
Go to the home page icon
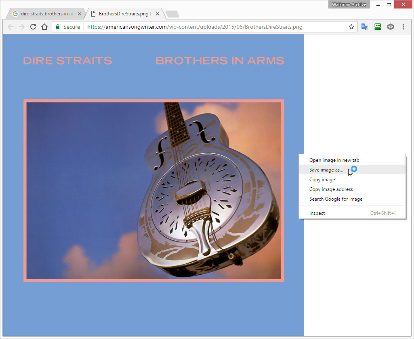pyautogui.click(x=44, y=27)
